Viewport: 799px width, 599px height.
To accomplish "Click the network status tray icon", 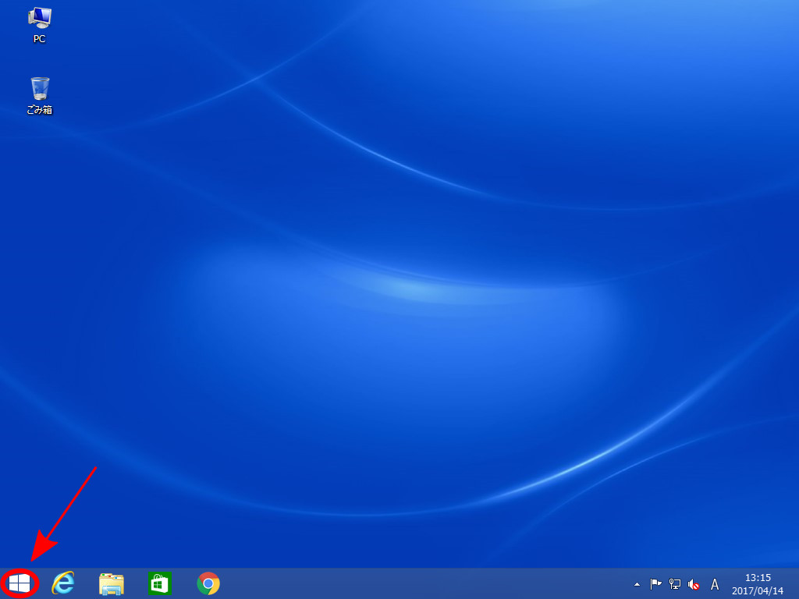I will [x=675, y=584].
